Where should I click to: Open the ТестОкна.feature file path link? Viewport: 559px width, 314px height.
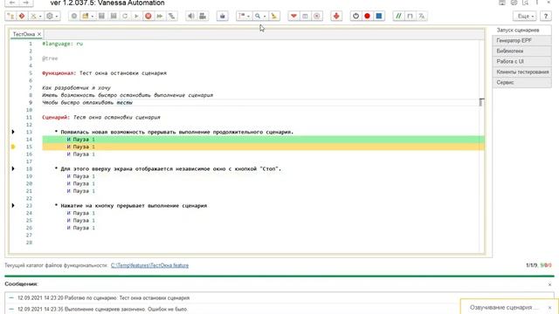point(149,265)
